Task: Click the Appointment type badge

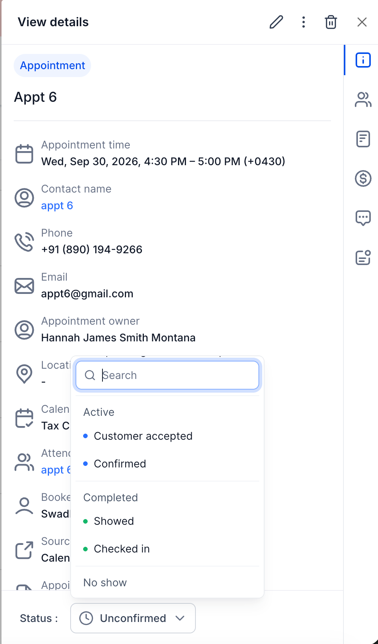Action: click(52, 65)
